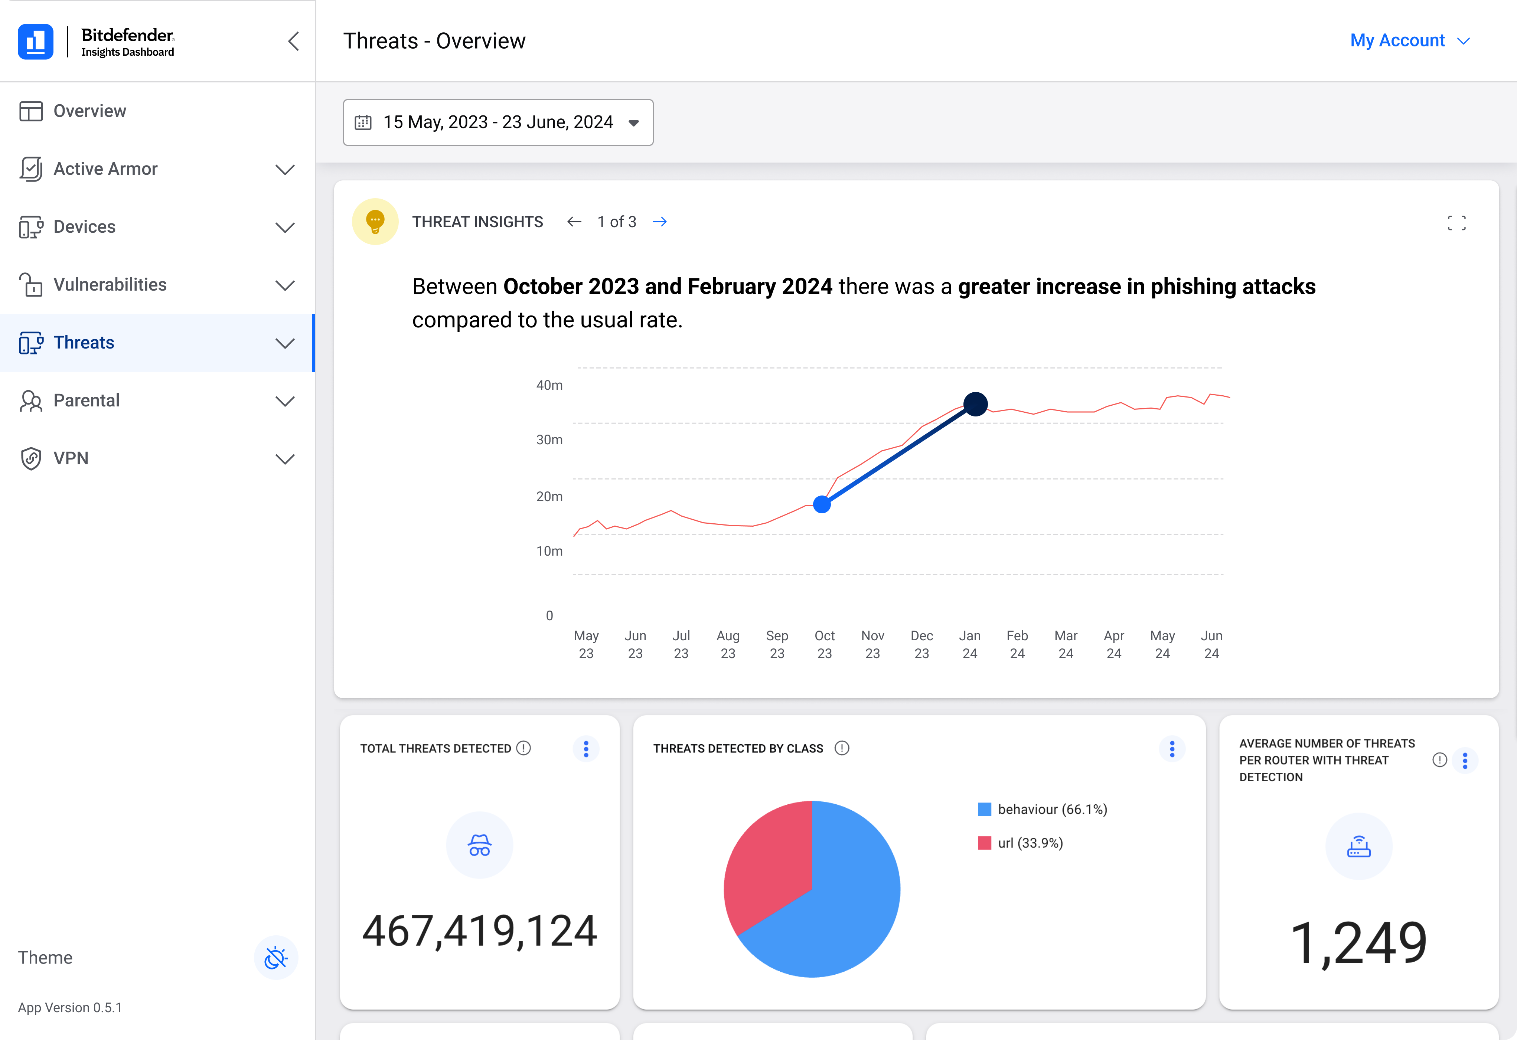Select VPN in sidebar

[x=157, y=459]
